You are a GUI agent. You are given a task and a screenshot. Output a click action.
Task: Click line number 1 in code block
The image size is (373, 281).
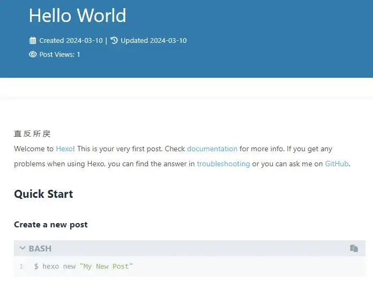click(x=21, y=267)
